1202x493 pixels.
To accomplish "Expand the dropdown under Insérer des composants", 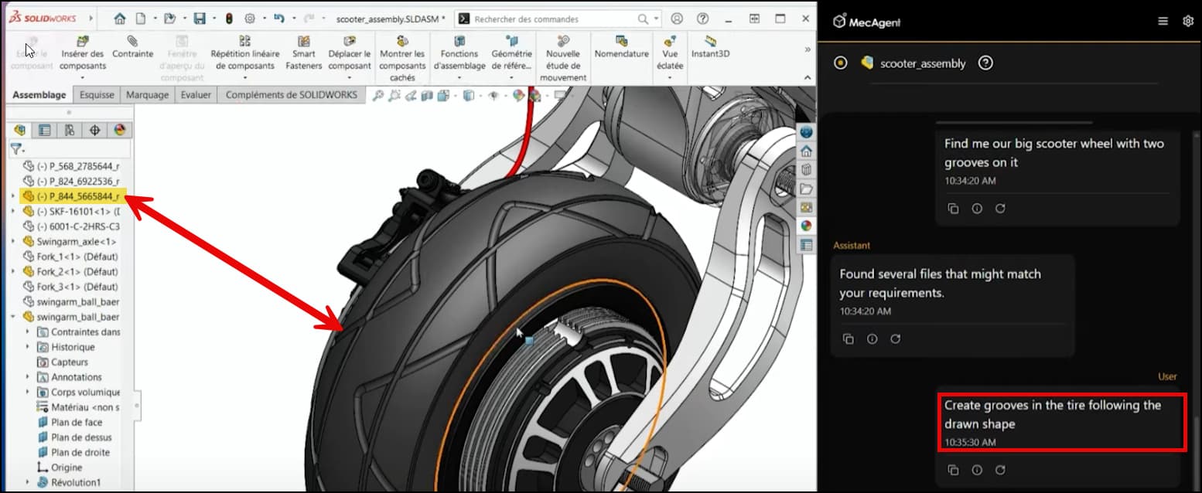I will pyautogui.click(x=81, y=77).
